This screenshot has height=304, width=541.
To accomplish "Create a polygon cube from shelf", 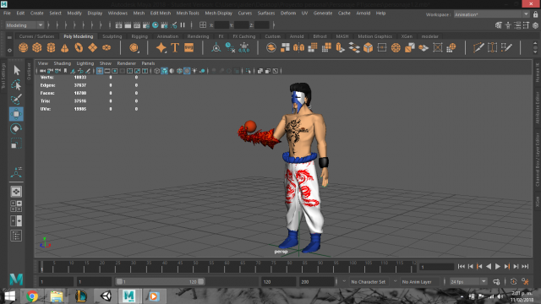I will [x=37, y=47].
